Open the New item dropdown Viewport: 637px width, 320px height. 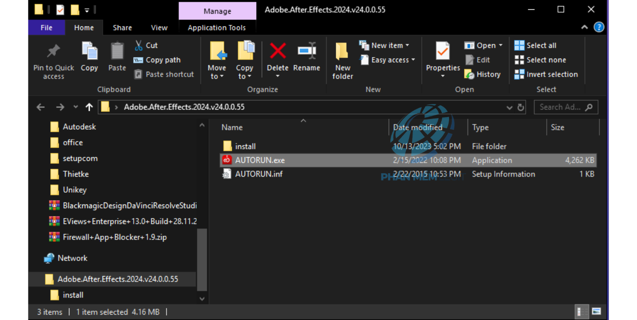coord(385,45)
